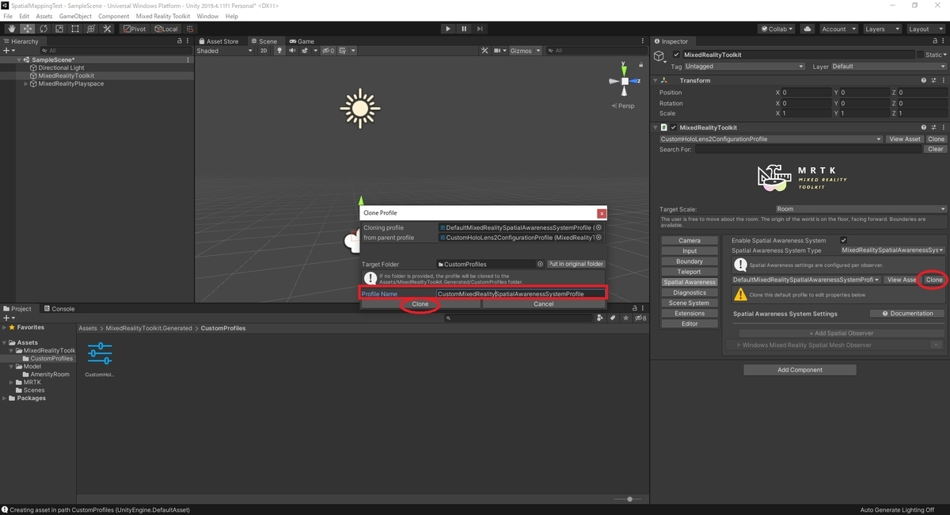This screenshot has width=950, height=515.
Task: Select the Move tool
Action: [27, 29]
